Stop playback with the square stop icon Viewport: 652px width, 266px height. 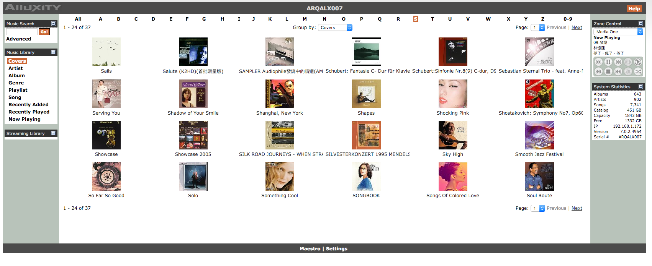coord(608,71)
